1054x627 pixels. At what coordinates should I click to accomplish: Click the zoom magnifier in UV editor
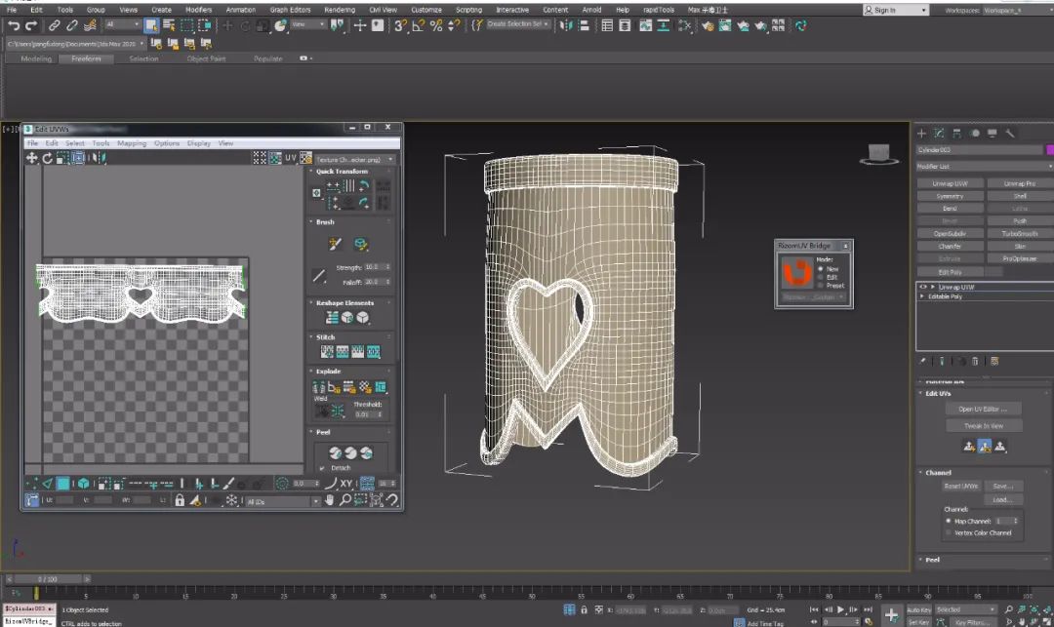tap(345, 500)
